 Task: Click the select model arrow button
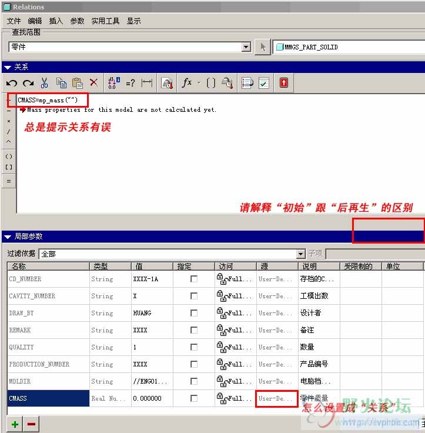click(x=262, y=47)
